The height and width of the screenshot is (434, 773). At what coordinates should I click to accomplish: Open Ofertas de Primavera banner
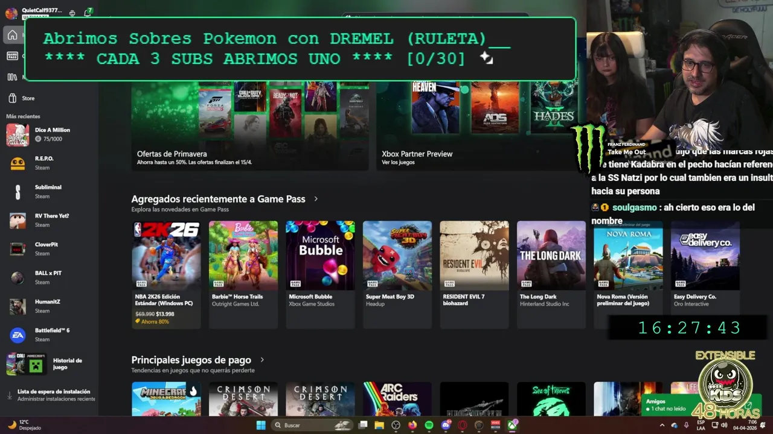click(x=250, y=125)
